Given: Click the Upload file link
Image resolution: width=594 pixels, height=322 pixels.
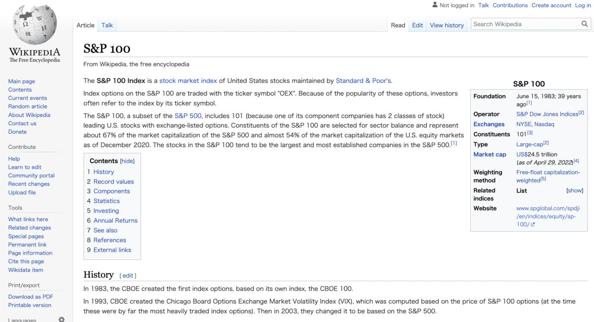Looking at the screenshot, I should (x=22, y=192).
